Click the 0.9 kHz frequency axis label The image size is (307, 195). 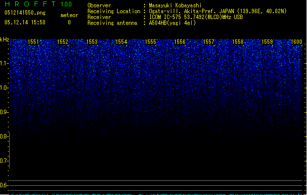(x=4, y=112)
